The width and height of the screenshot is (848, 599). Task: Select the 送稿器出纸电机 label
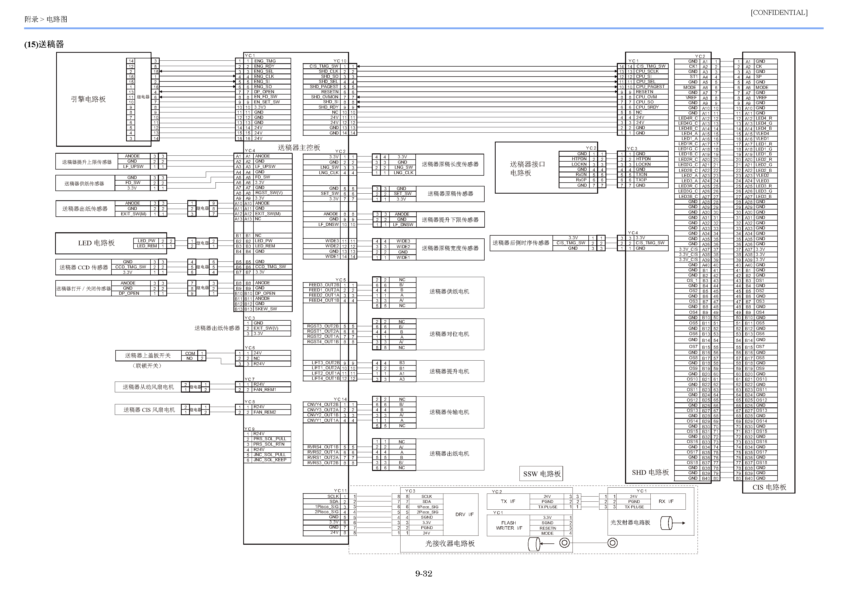449,454
